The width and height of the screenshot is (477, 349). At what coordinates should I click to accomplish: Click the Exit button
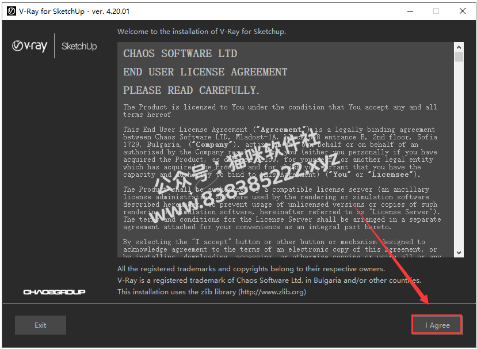40,325
